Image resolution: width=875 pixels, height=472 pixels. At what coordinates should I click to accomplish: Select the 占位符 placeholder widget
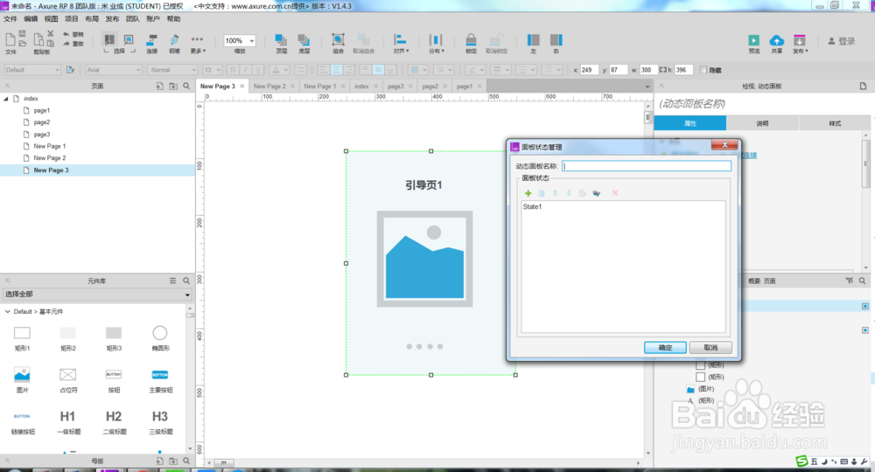[68, 379]
